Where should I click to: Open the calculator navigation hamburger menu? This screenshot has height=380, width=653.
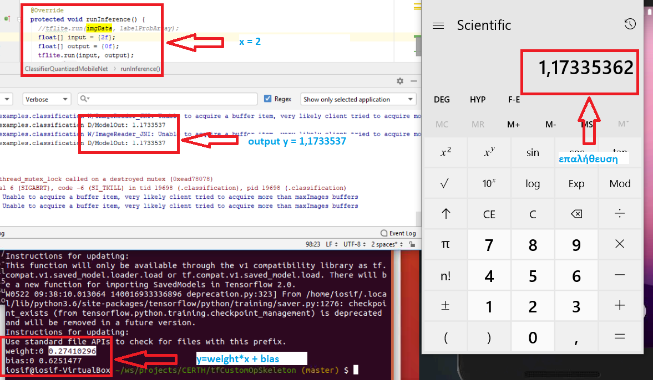[438, 26]
